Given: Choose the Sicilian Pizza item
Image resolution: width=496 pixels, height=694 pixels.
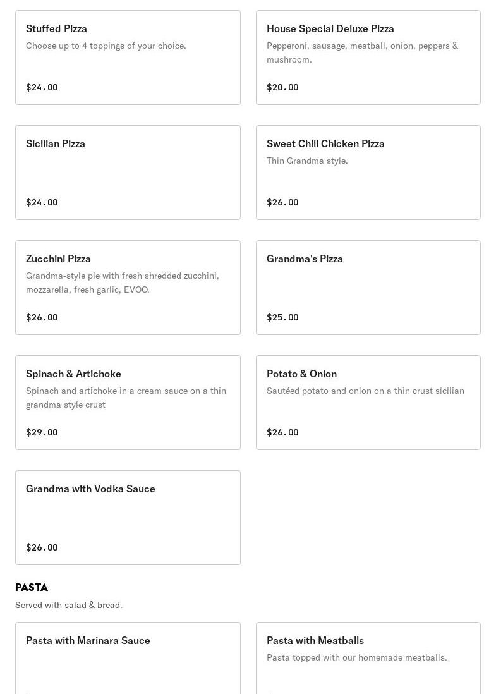Looking at the screenshot, I should click(128, 173).
